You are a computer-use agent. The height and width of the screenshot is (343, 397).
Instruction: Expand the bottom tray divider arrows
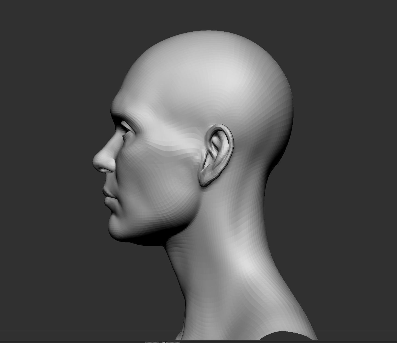pos(163,342)
